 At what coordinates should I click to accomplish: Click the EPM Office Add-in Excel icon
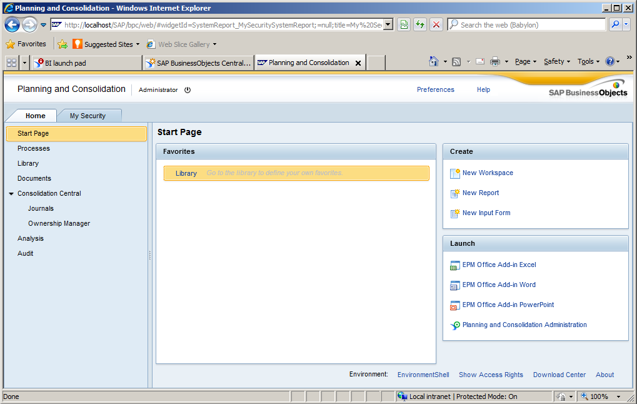click(455, 265)
